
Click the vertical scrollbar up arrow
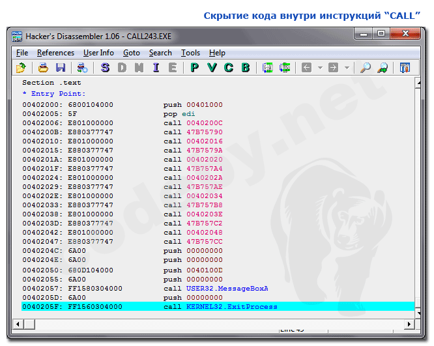[x=418, y=83]
